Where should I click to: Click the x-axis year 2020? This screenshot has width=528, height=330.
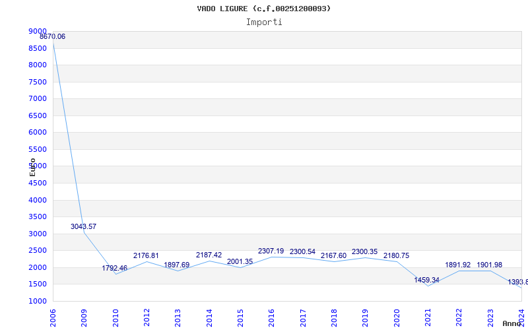coord(397,318)
